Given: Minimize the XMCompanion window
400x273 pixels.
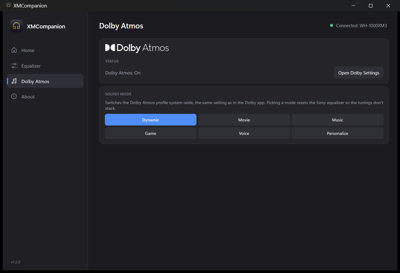Looking at the screenshot, I should [353, 6].
